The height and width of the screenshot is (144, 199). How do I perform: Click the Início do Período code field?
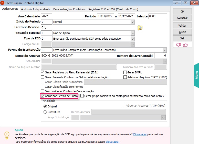pos(46,22)
